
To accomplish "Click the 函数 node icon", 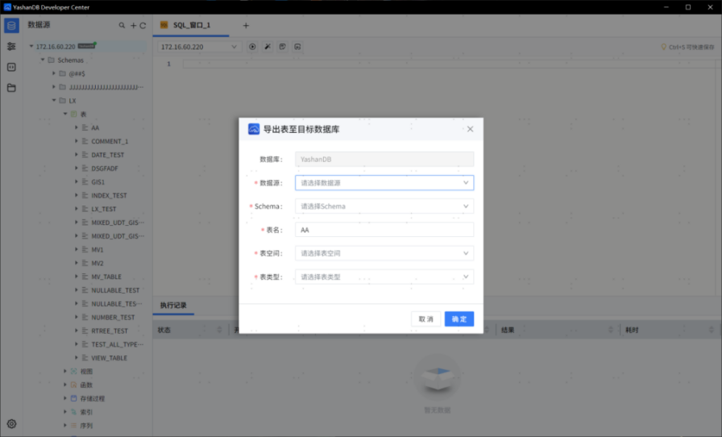I will click(73, 385).
